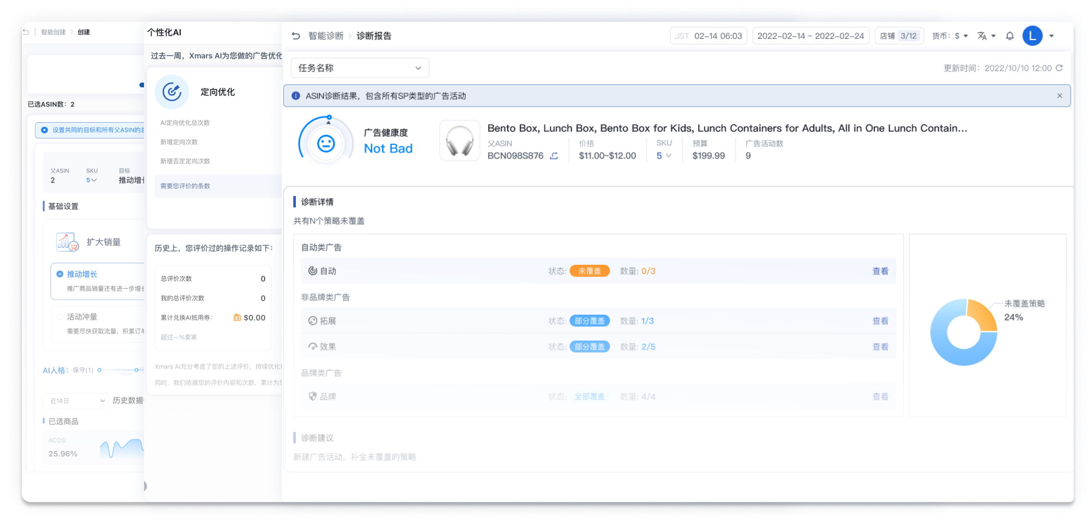Click the language translate icon
Viewport: 1091px width, 523px height.
click(982, 36)
